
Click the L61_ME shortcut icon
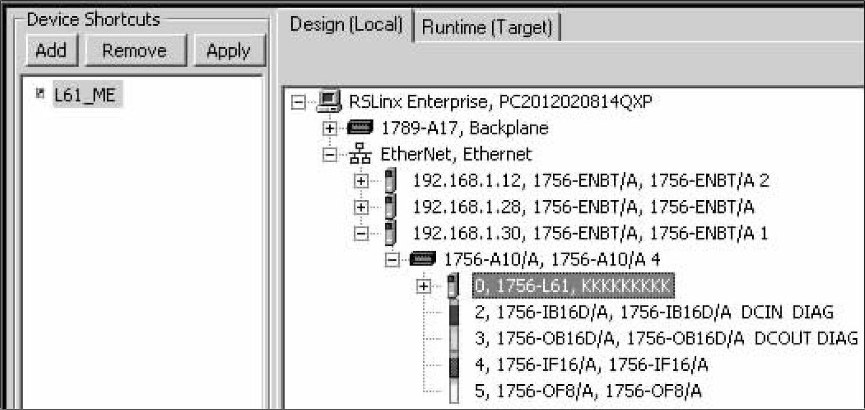tap(40, 93)
